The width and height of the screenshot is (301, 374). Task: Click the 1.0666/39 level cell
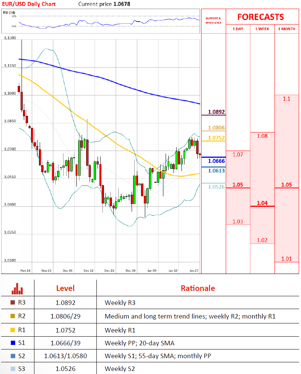click(x=65, y=343)
